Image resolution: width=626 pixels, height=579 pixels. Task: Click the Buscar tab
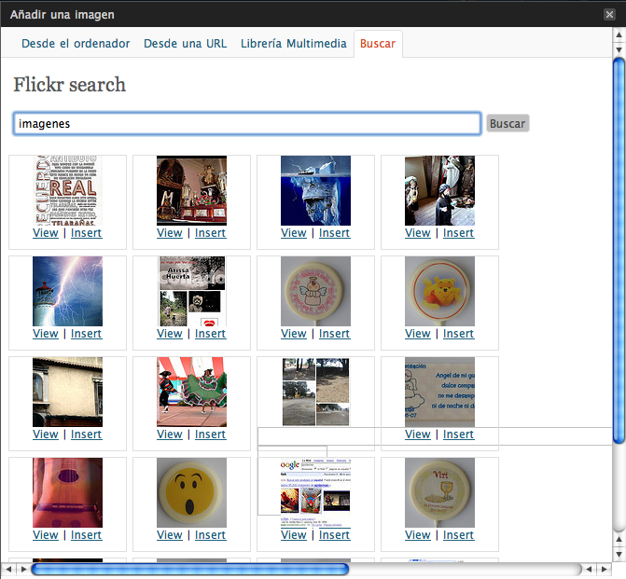378,44
